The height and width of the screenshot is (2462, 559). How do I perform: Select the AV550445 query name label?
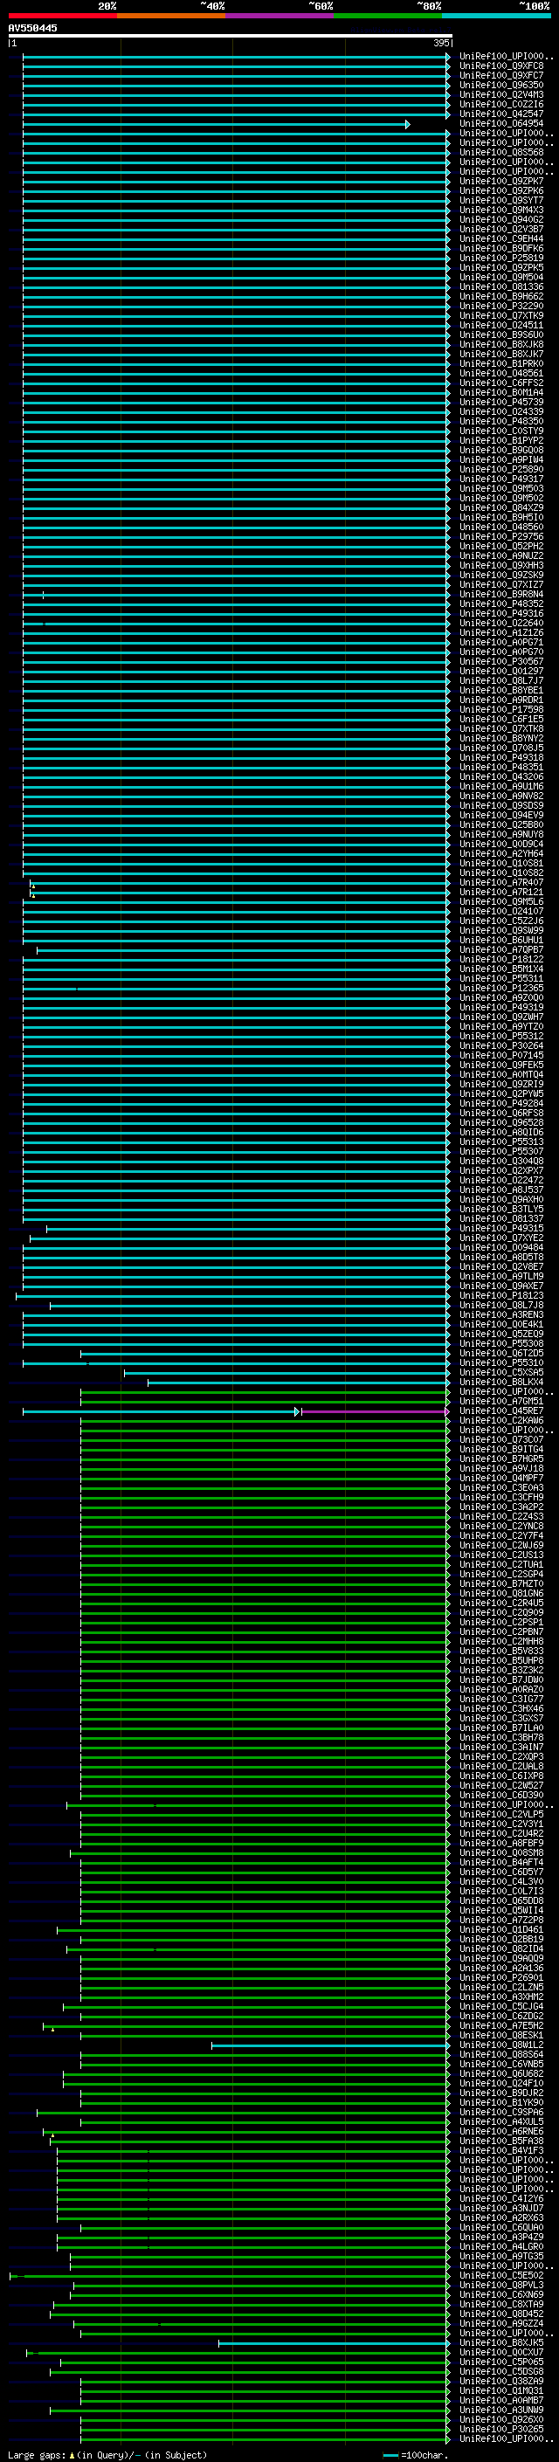click(32, 28)
